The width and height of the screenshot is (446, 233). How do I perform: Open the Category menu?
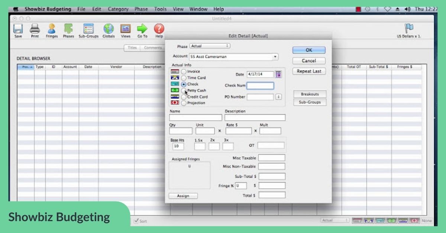click(x=118, y=9)
